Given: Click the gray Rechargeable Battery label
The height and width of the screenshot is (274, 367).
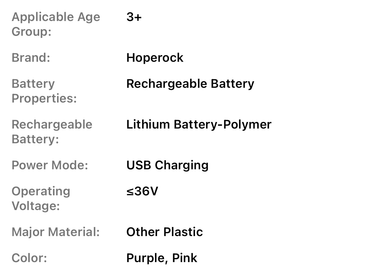Looking at the screenshot, I should [x=52, y=132].
